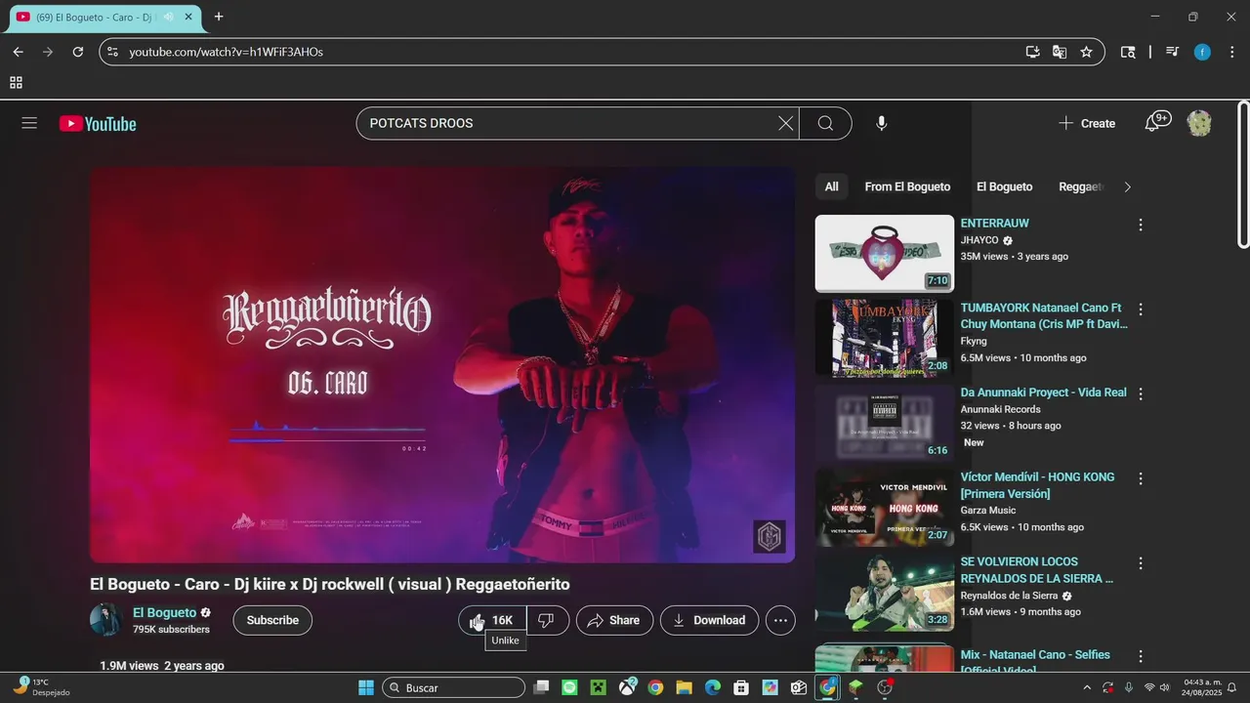Image resolution: width=1250 pixels, height=703 pixels.
Task: Open options for Da Anunnaki Proyect video
Action: [1140, 393]
